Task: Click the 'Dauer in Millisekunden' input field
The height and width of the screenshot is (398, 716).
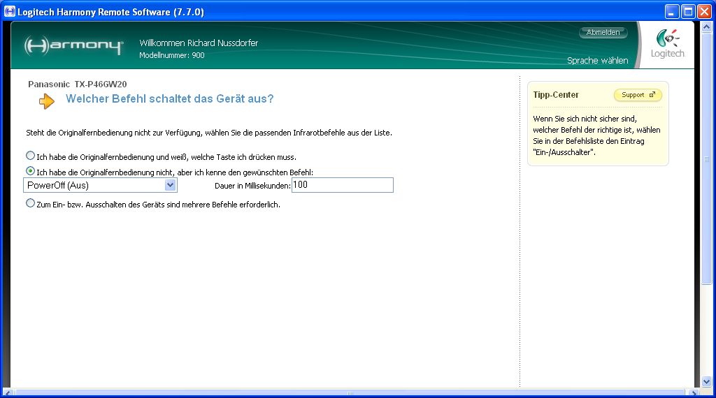Action: pyautogui.click(x=342, y=185)
